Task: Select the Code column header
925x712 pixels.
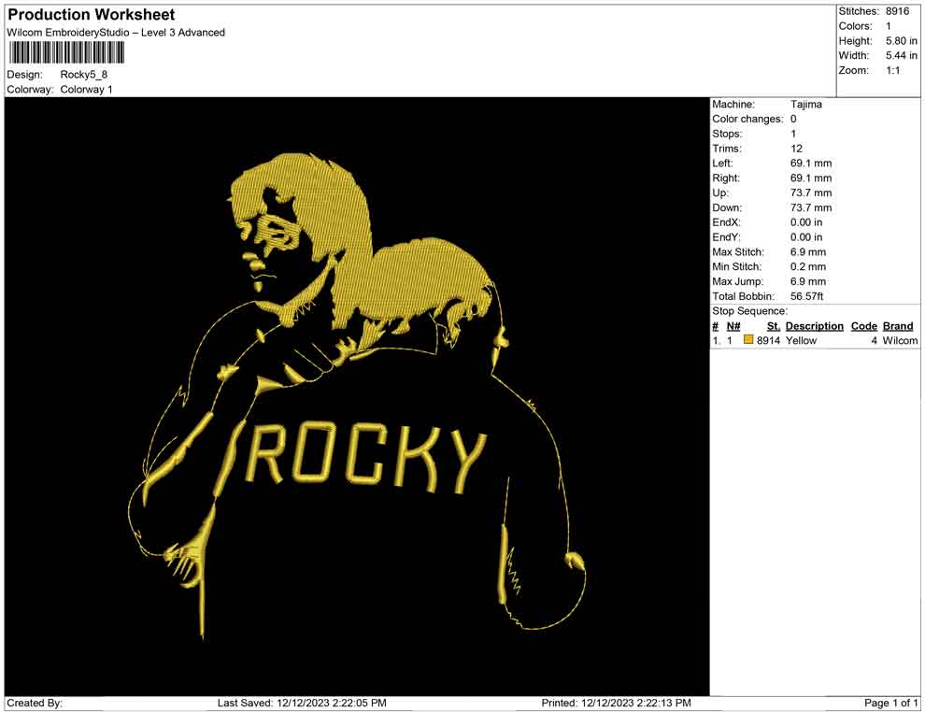Action: pos(863,326)
